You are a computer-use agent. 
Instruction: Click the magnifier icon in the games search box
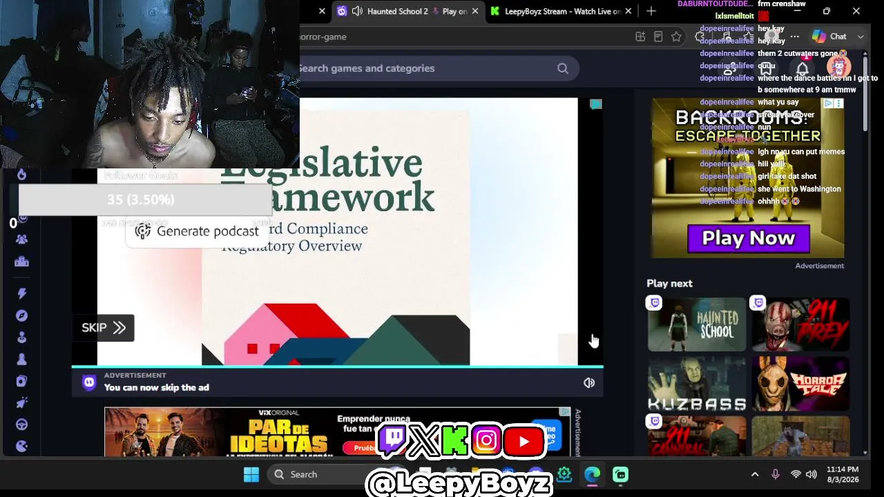tap(563, 68)
